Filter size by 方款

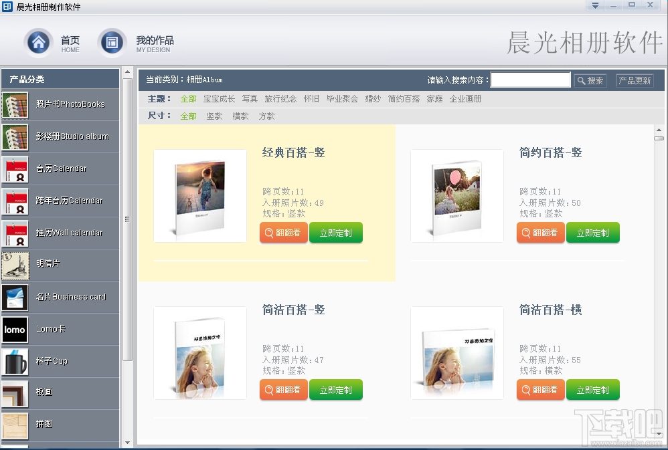pyautogui.click(x=266, y=116)
